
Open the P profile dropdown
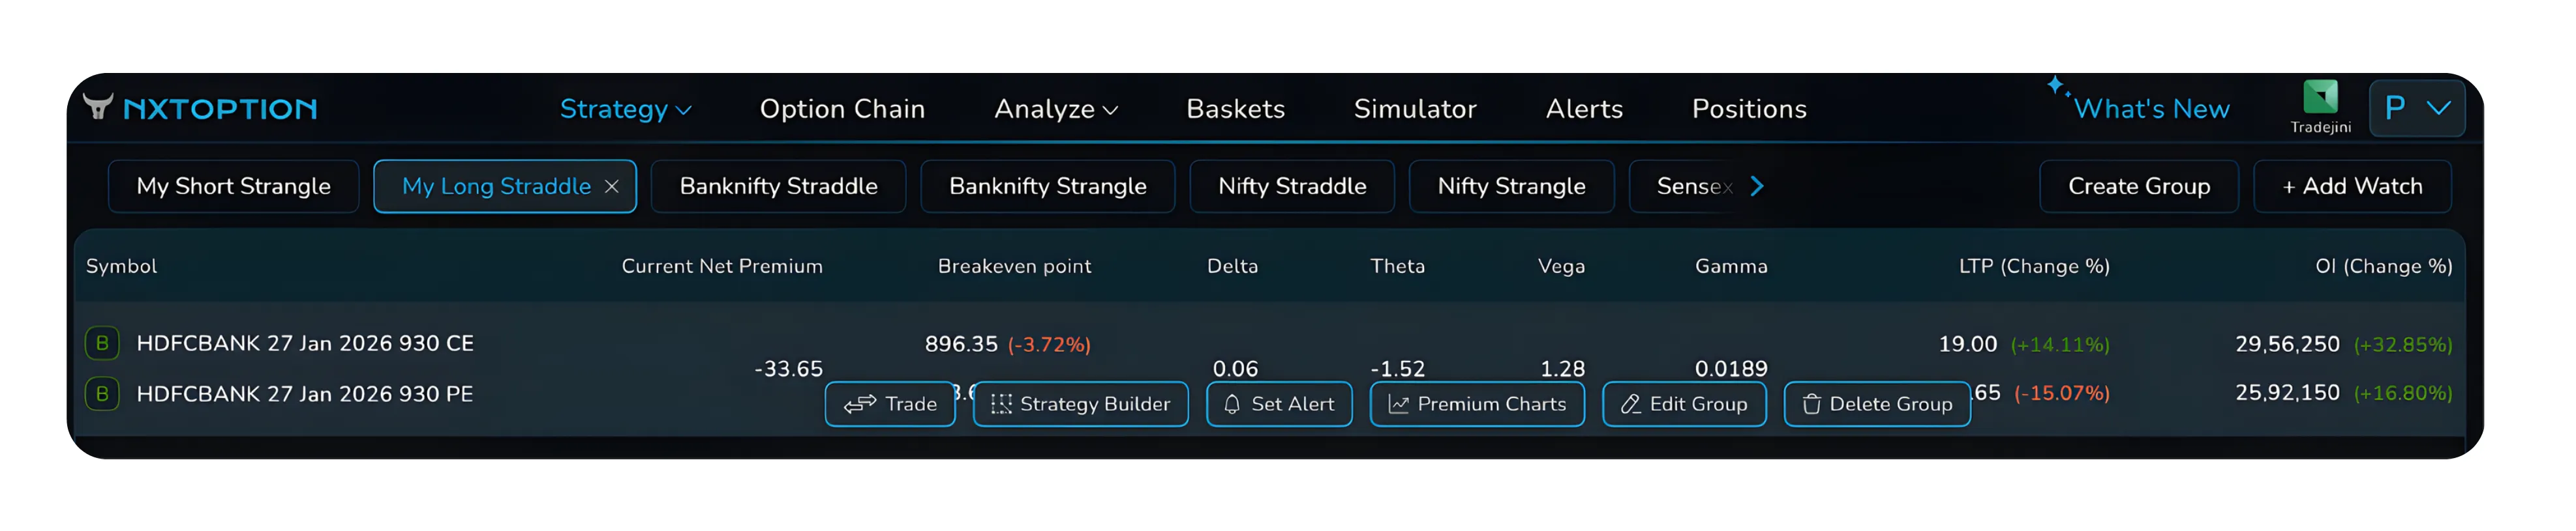pos(2417,108)
